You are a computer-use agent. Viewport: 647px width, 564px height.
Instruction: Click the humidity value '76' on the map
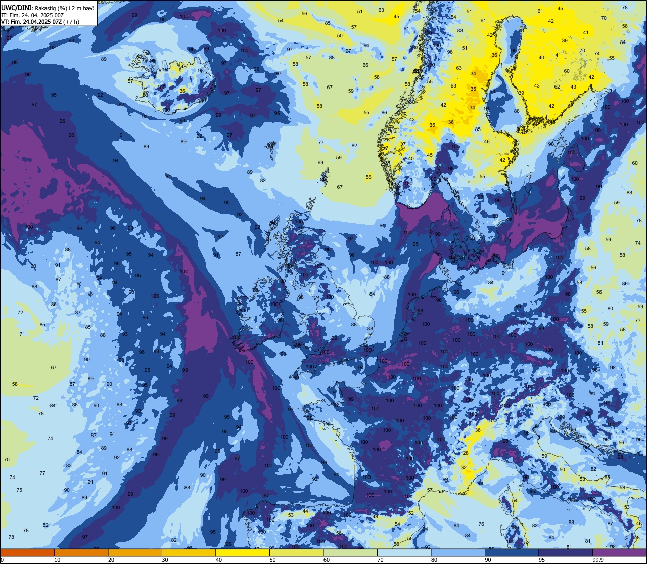click(481, 524)
